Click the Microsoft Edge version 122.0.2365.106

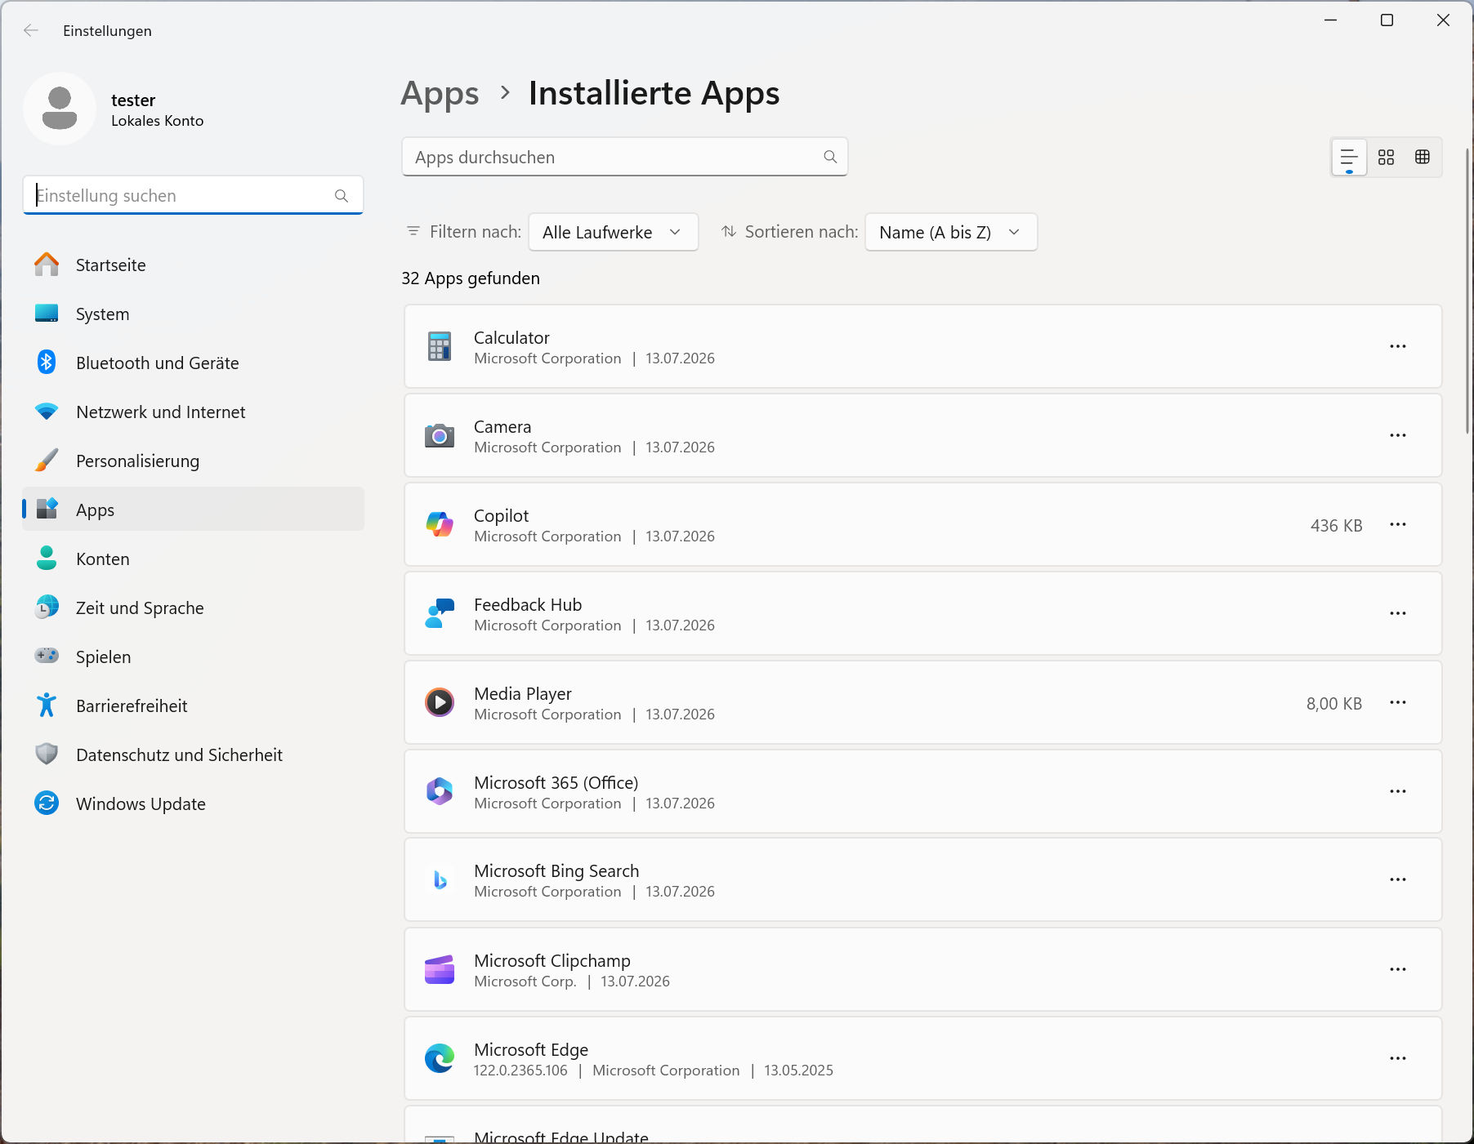520,1070
